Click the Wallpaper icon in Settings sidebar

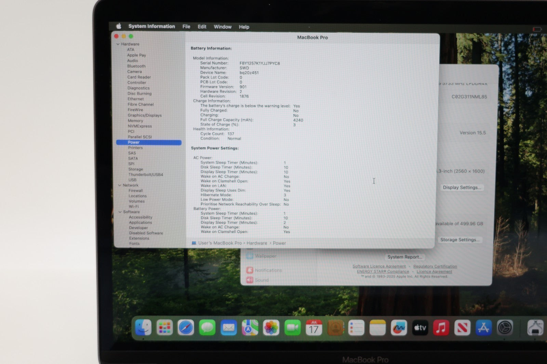[250, 256]
